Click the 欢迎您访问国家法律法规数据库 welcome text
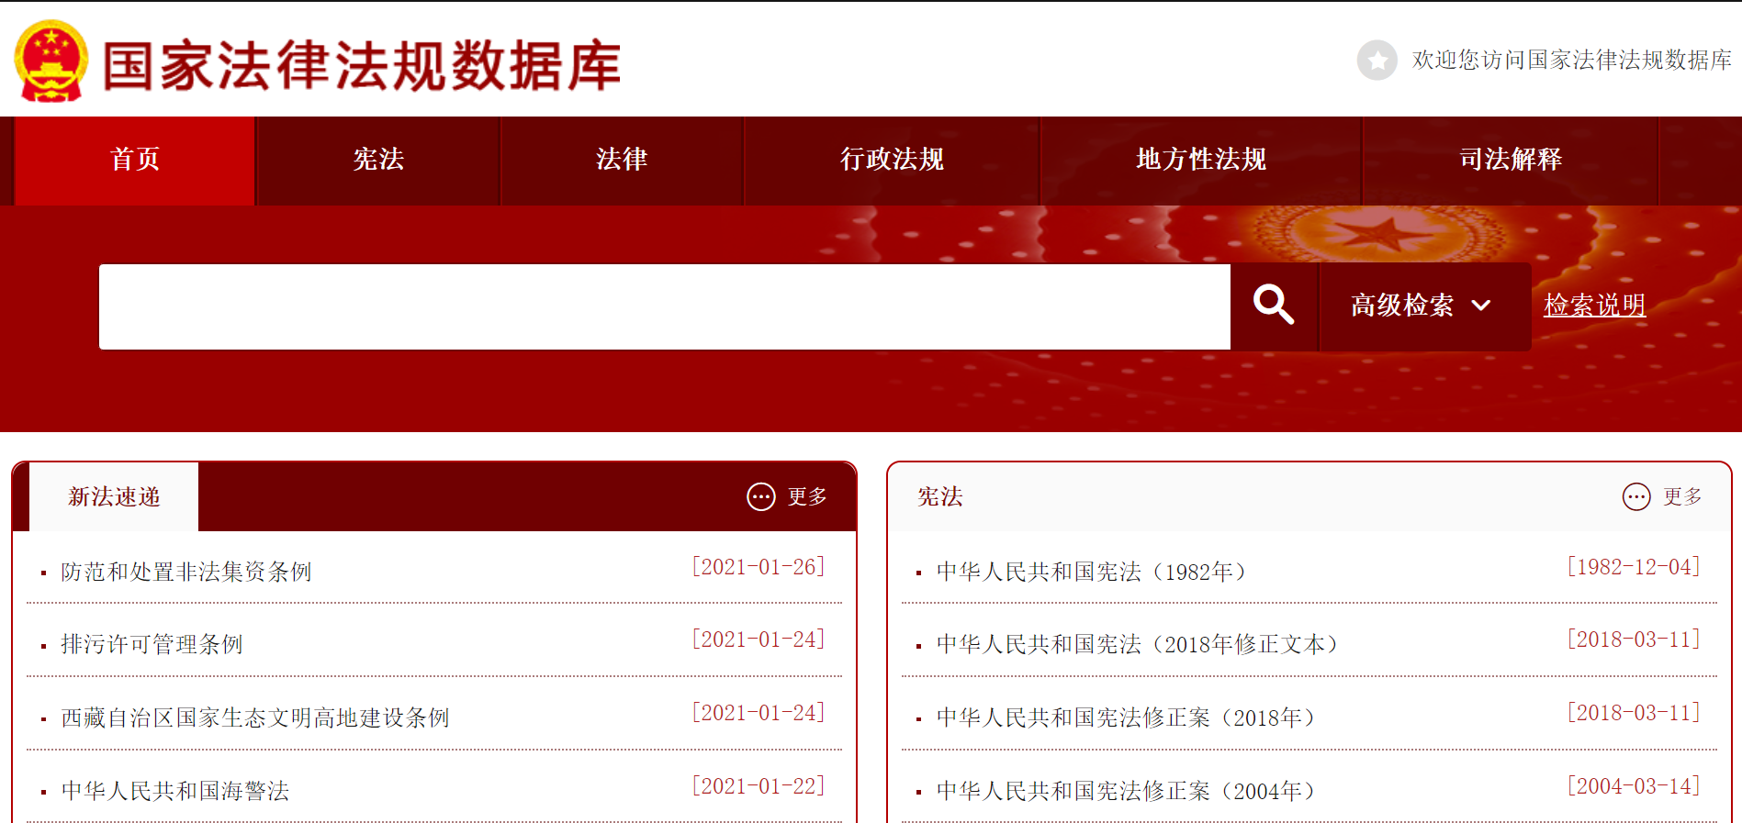1742x823 pixels. tap(1572, 60)
